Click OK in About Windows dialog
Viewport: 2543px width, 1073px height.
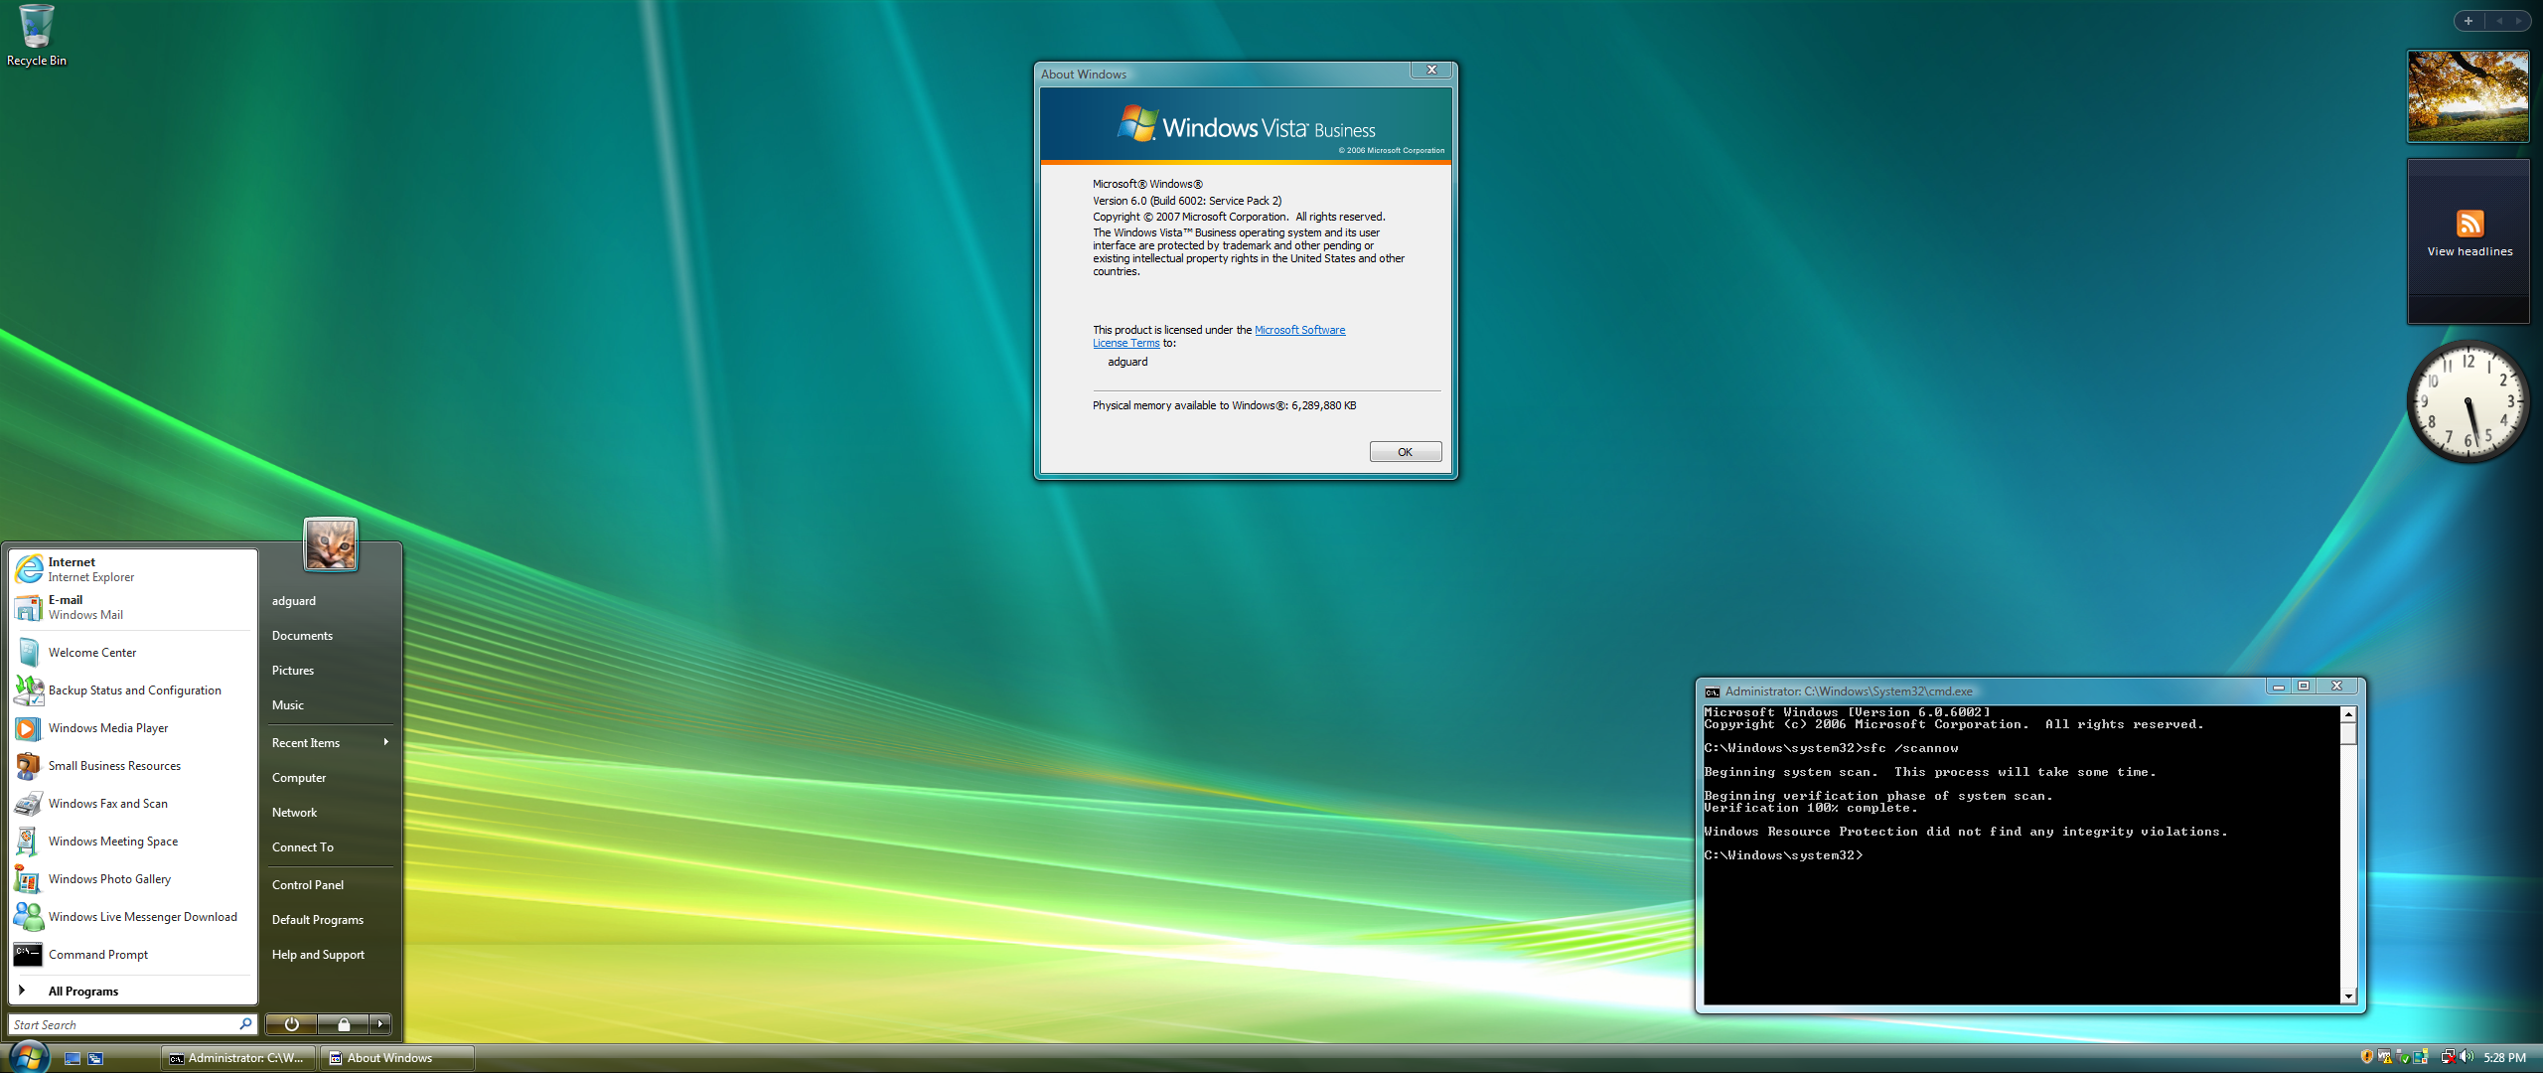[x=1405, y=452]
